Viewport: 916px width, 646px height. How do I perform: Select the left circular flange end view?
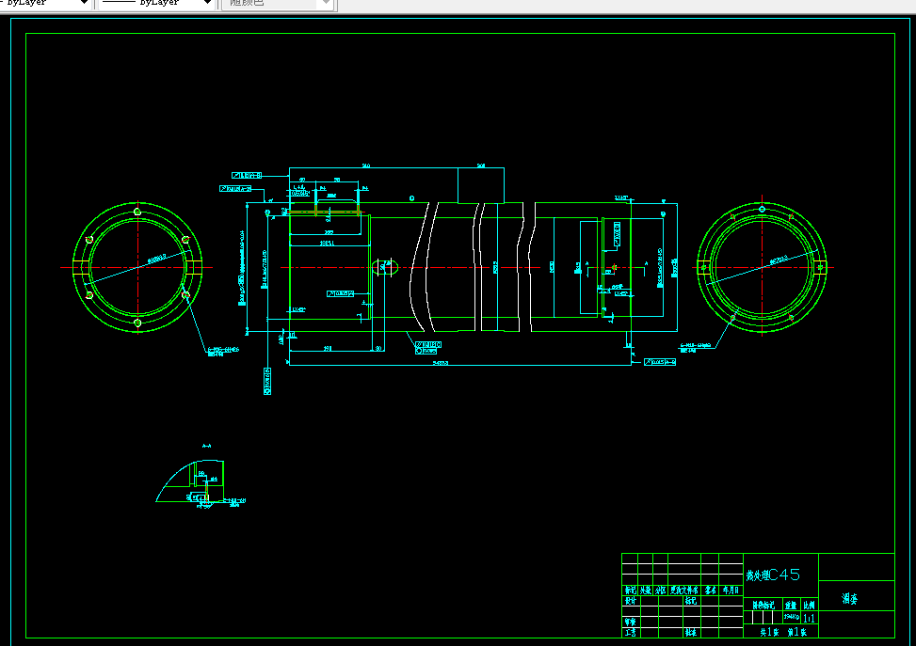pyautogui.click(x=137, y=267)
